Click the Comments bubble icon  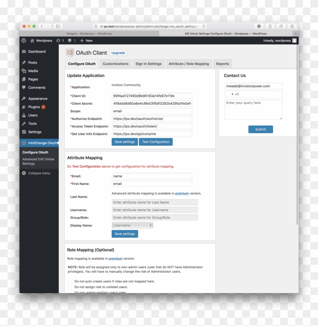[23, 88]
